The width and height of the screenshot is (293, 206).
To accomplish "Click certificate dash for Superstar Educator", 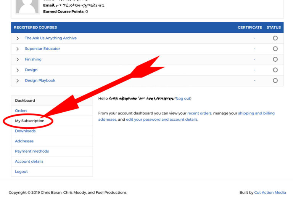I will (254, 49).
